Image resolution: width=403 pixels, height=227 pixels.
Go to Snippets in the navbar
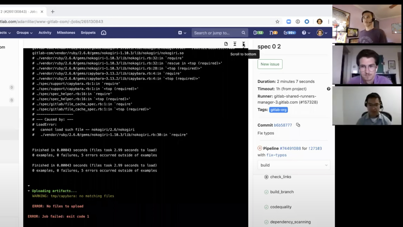(x=88, y=33)
